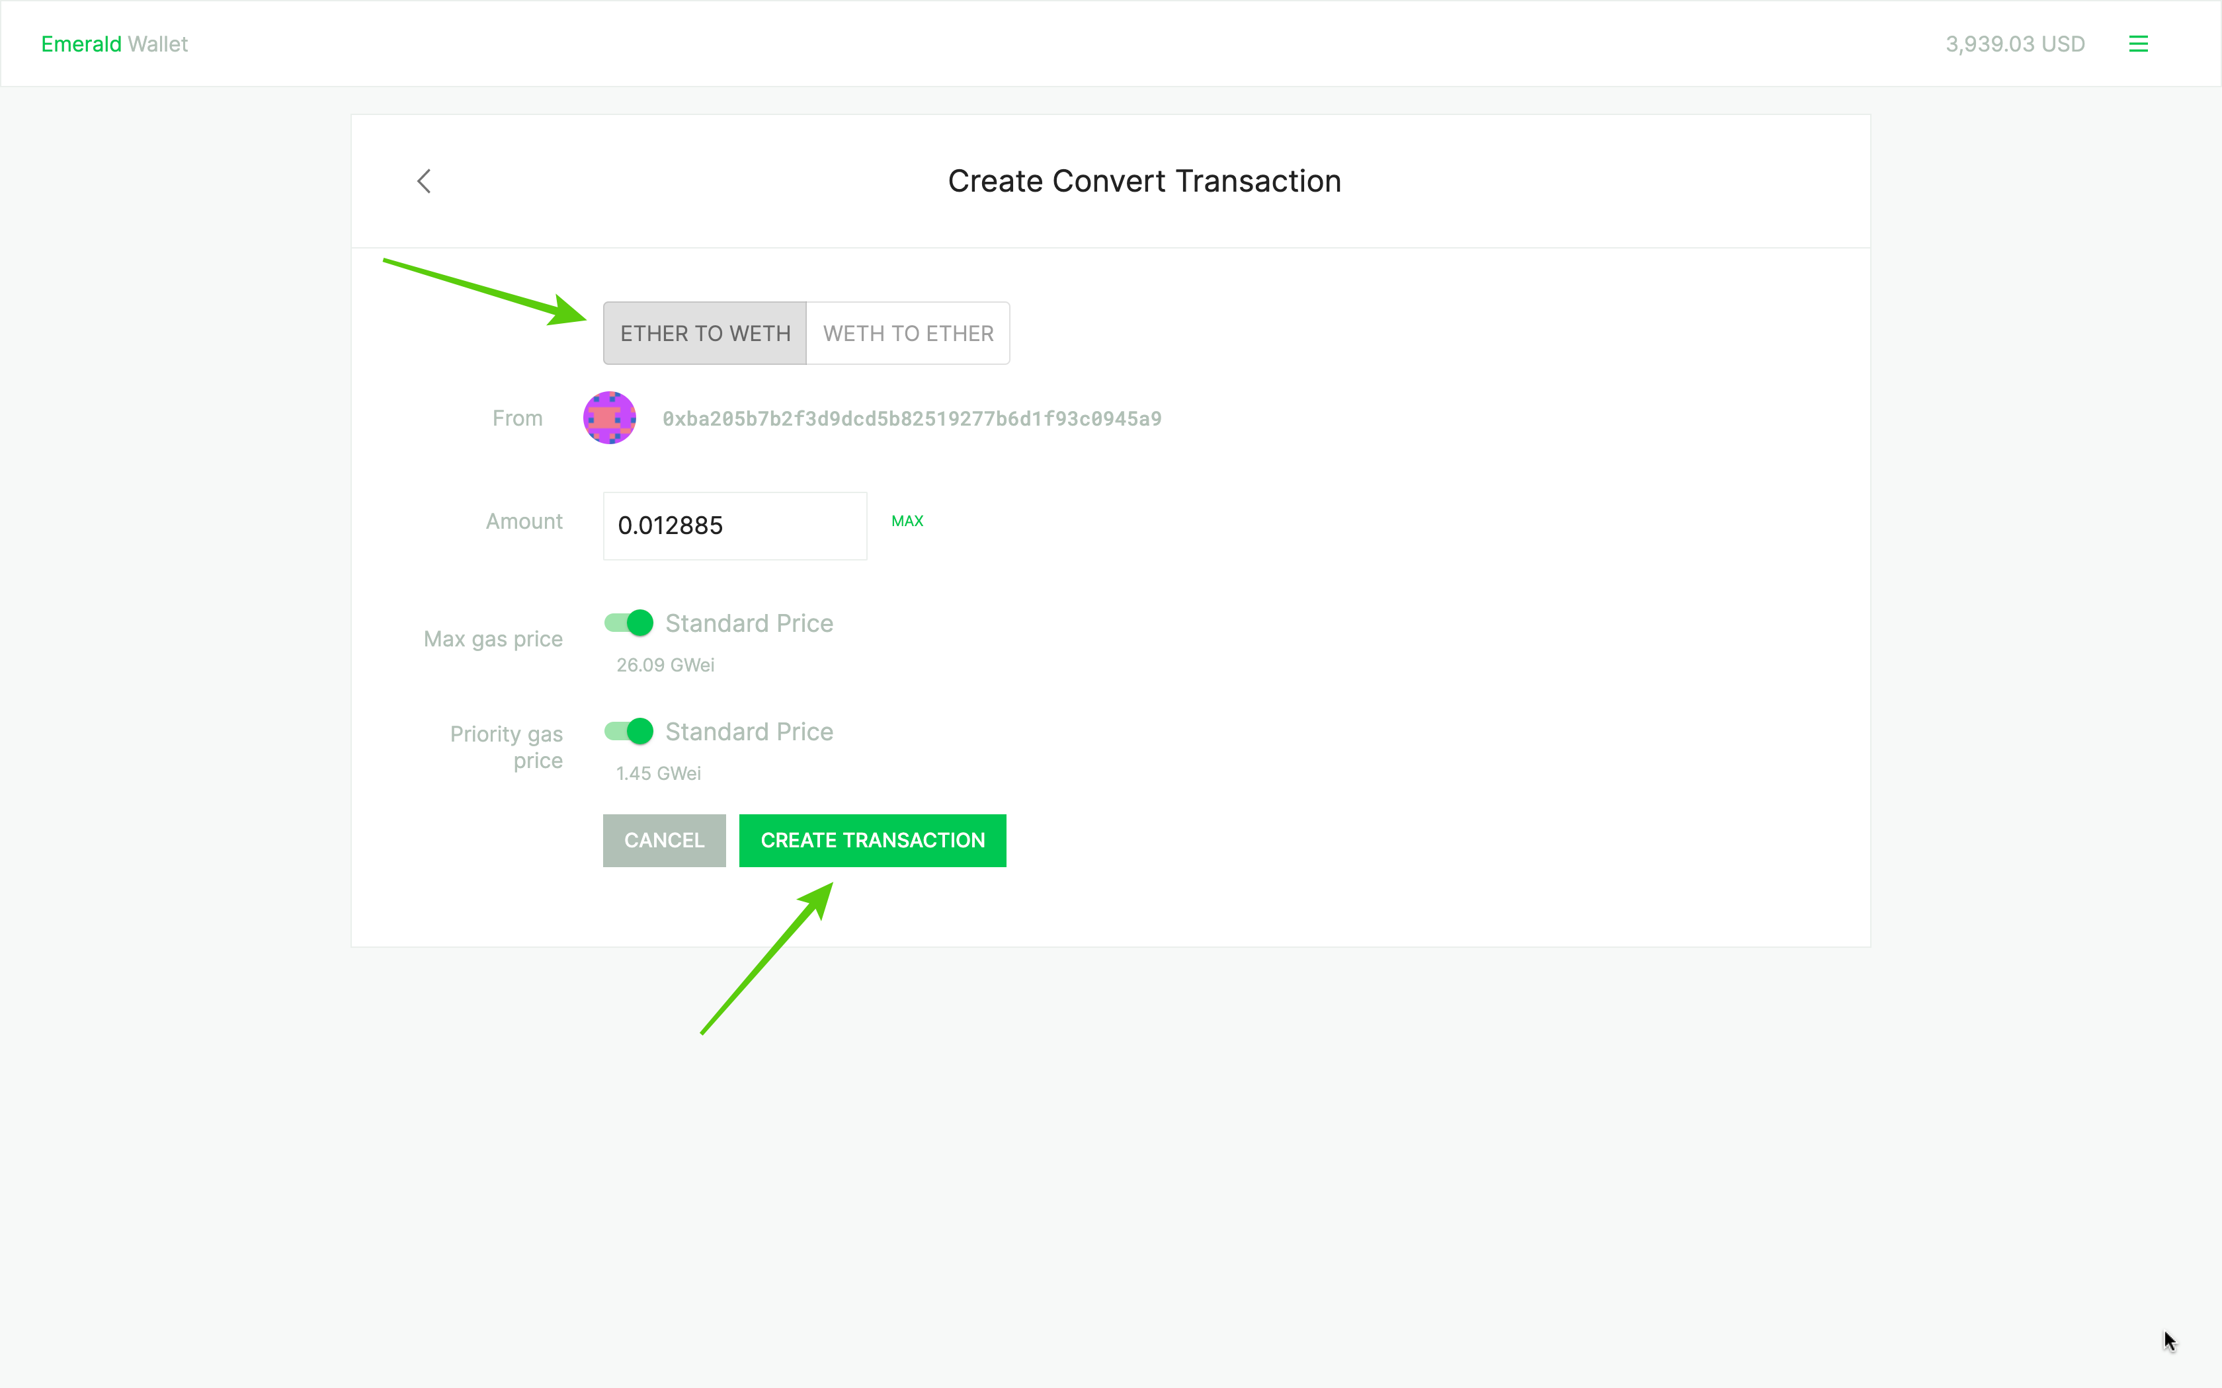Screen dimensions: 2222x1388
Task: Open the hamburger menu icon
Action: (x=2137, y=44)
